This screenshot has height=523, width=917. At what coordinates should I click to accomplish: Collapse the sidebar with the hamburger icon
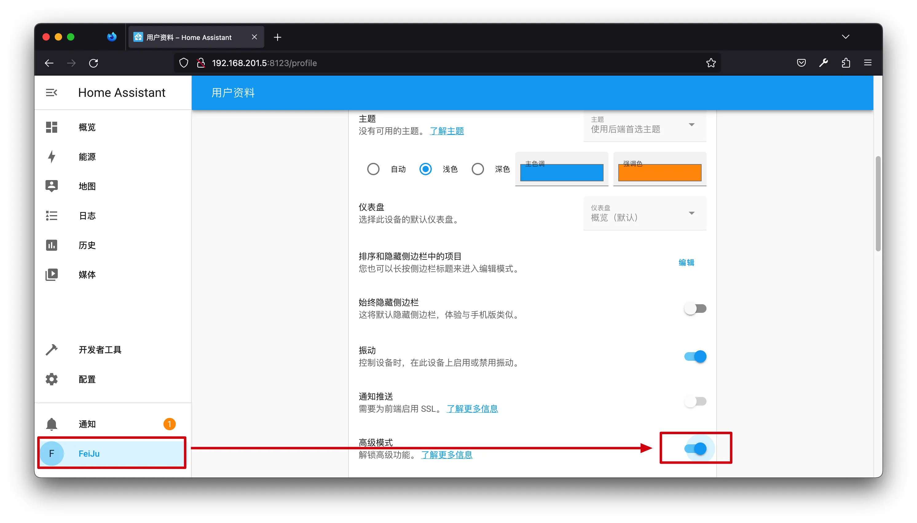tap(51, 93)
